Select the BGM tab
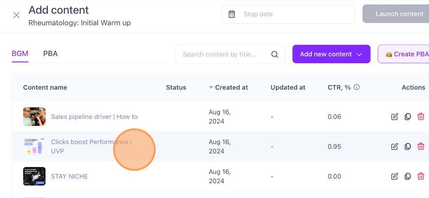This screenshot has height=198, width=429. [x=20, y=54]
